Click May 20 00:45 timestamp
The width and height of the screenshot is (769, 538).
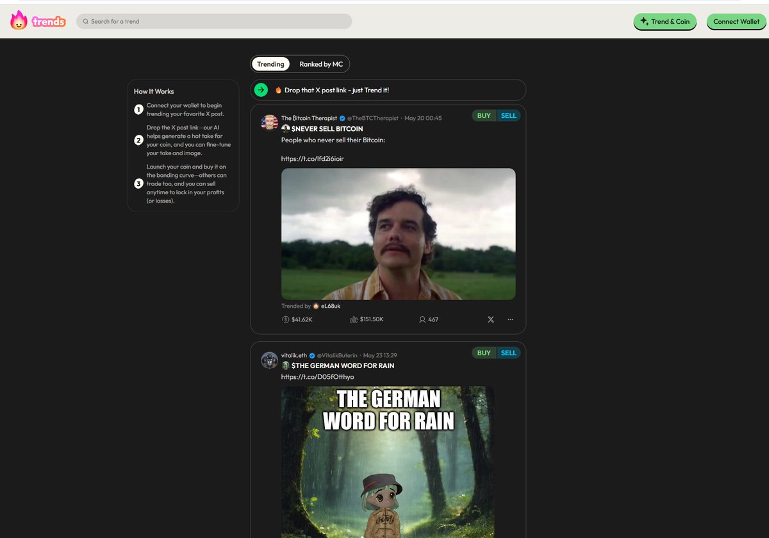coord(423,118)
